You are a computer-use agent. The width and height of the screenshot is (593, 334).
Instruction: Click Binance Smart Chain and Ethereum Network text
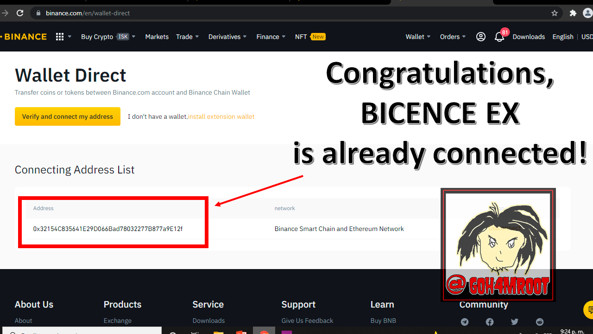click(339, 229)
